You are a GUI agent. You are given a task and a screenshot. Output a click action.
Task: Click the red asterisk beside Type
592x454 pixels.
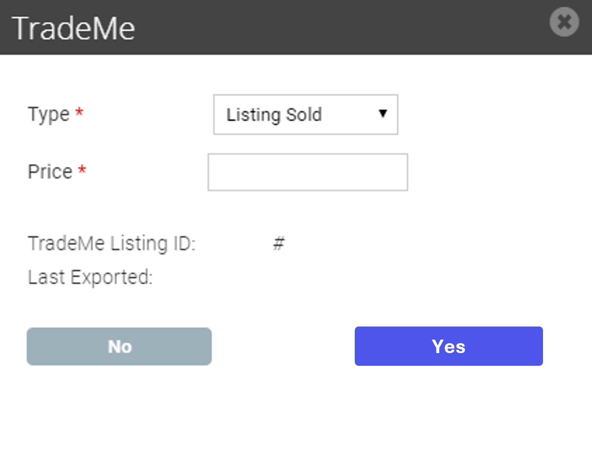click(79, 112)
